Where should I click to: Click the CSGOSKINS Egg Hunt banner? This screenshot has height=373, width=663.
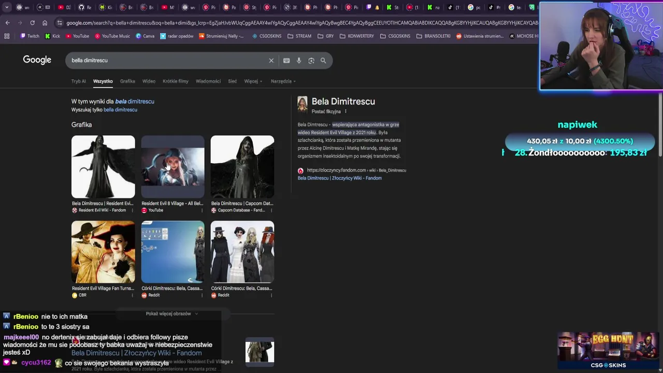(608, 351)
